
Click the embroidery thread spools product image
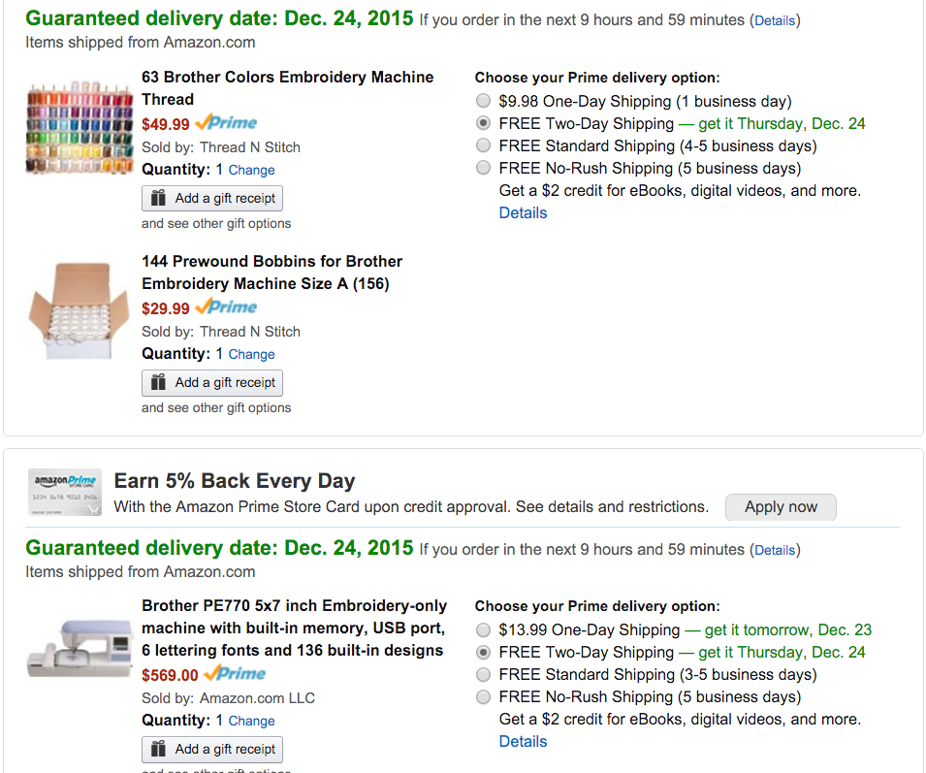pyautogui.click(x=80, y=127)
